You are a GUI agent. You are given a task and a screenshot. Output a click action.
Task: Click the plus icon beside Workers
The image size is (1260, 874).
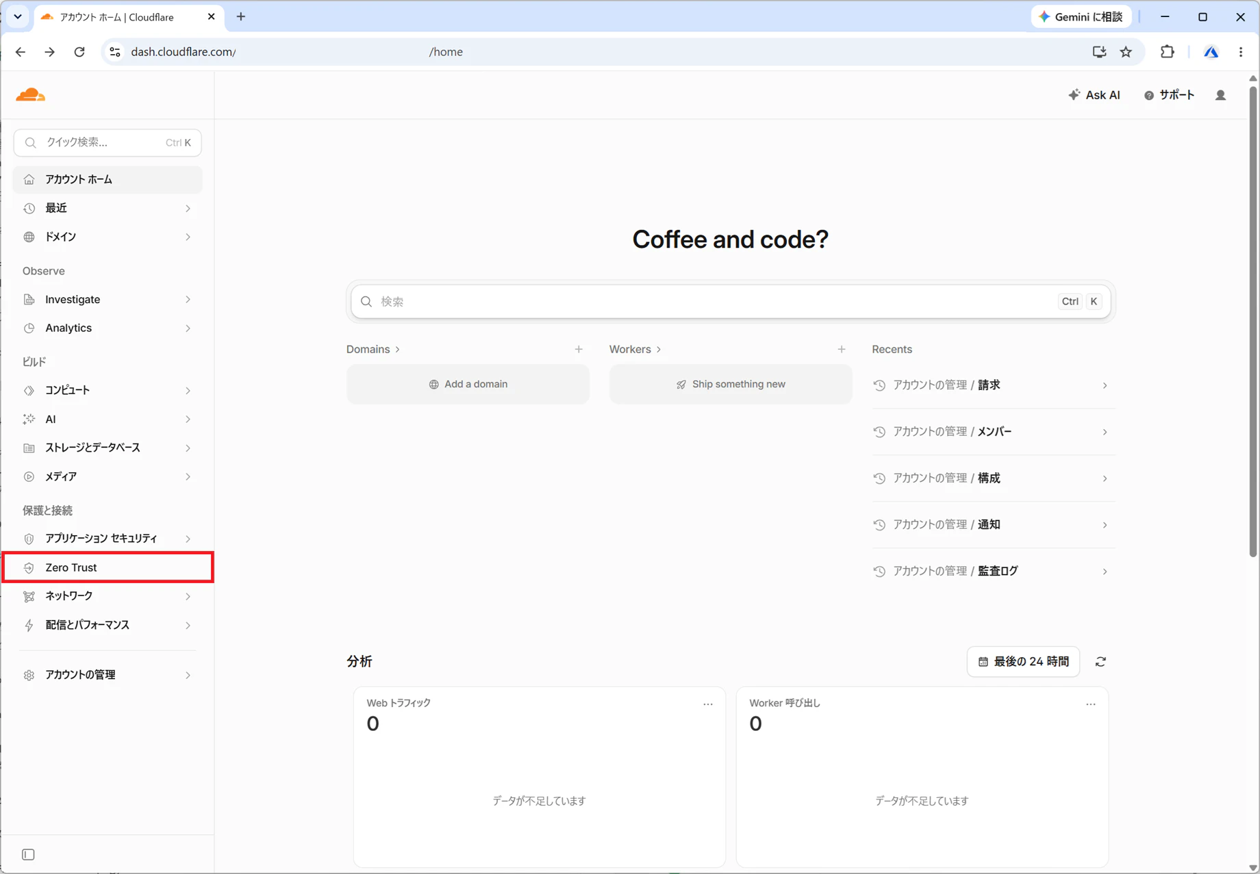[842, 349]
